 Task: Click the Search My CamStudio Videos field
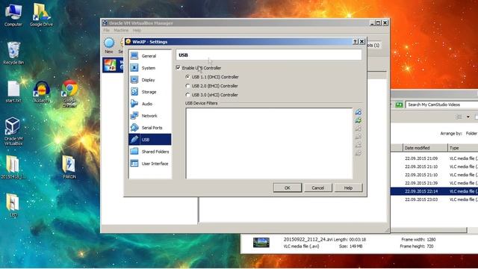[441, 105]
